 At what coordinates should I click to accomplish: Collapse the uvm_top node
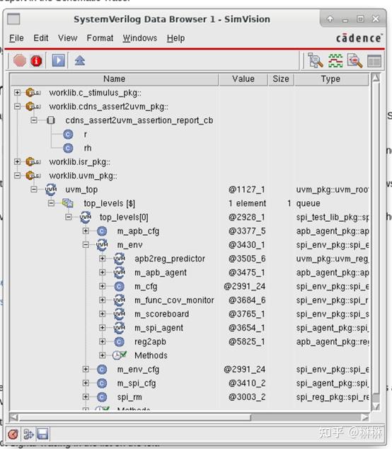(34, 189)
